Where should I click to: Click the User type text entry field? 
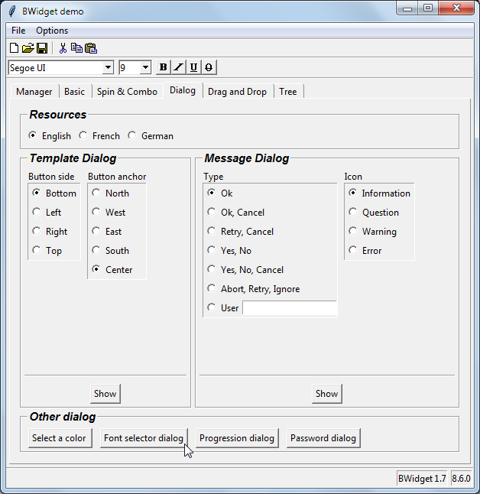(290, 308)
